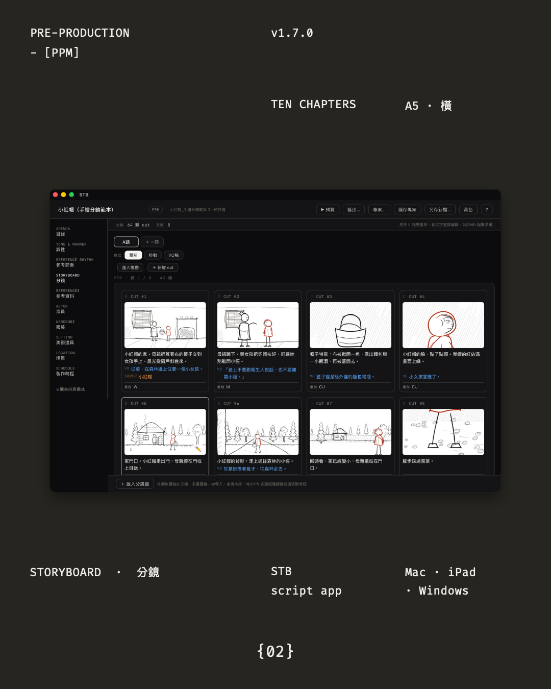Viewport: 551px width, 689px height.
Task: Click the drag handle of CUT 08 card
Action: click(x=405, y=403)
